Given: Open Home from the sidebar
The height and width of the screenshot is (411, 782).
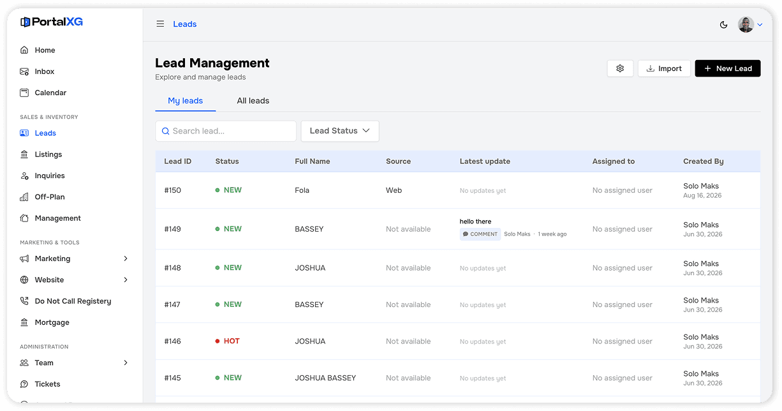Looking at the screenshot, I should [45, 50].
